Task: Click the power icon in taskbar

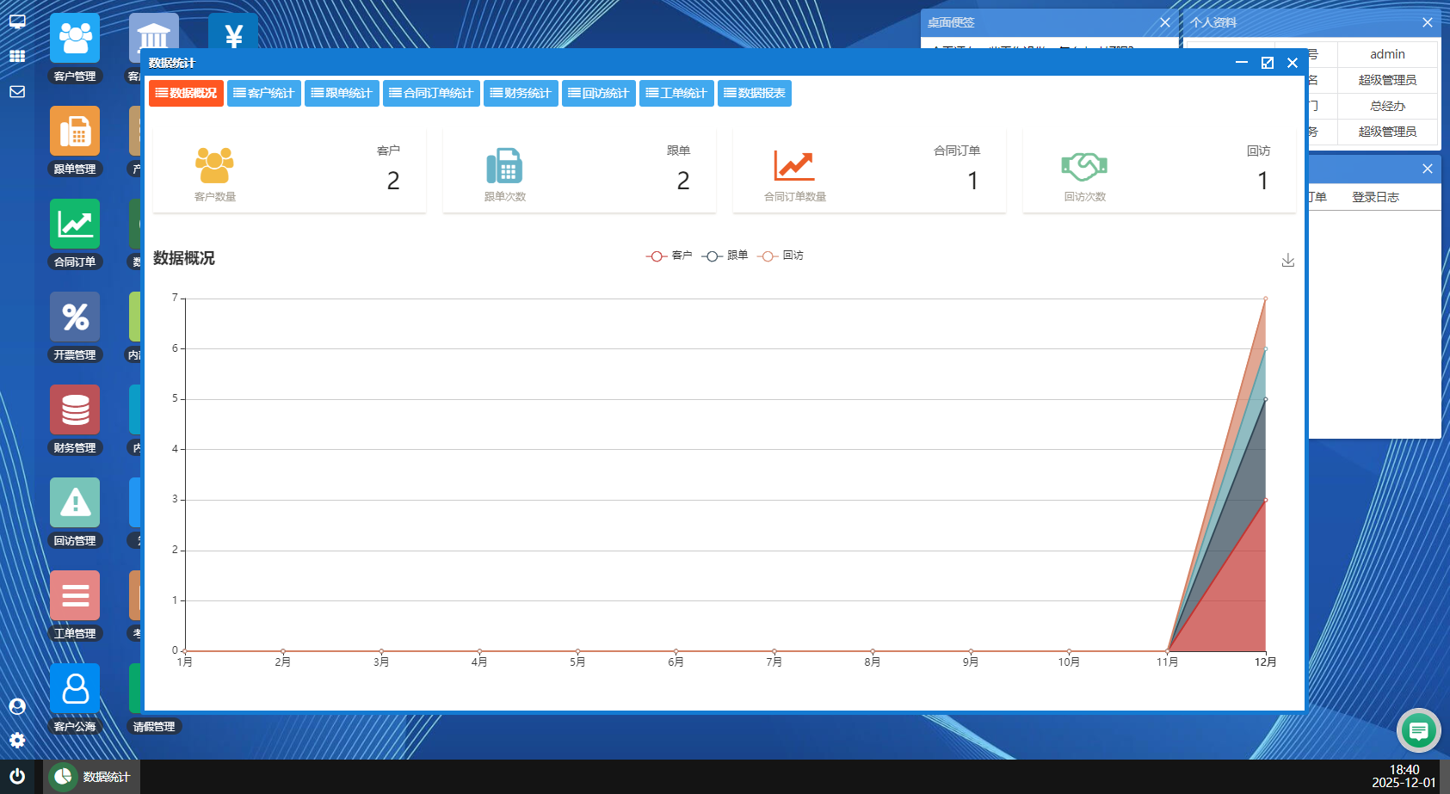Action: [17, 776]
